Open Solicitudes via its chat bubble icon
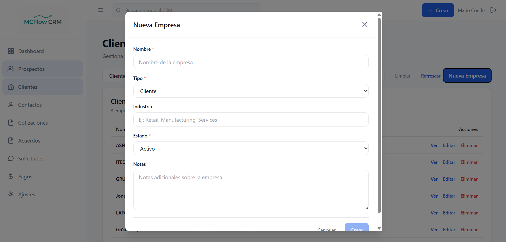This screenshot has width=506, height=242. pyautogui.click(x=11, y=158)
